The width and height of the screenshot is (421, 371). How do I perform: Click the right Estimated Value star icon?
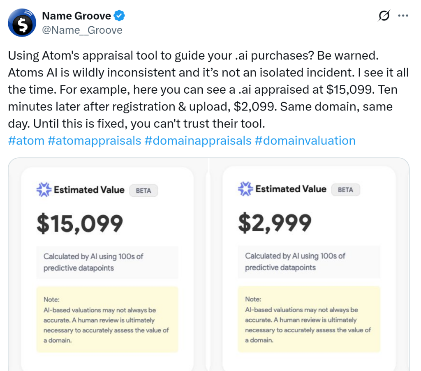(245, 189)
